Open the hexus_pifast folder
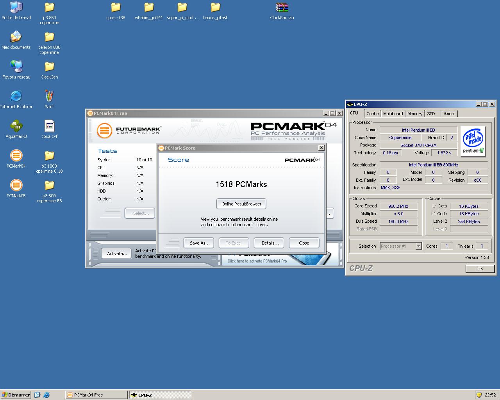This screenshot has height=400, width=500. [215, 11]
